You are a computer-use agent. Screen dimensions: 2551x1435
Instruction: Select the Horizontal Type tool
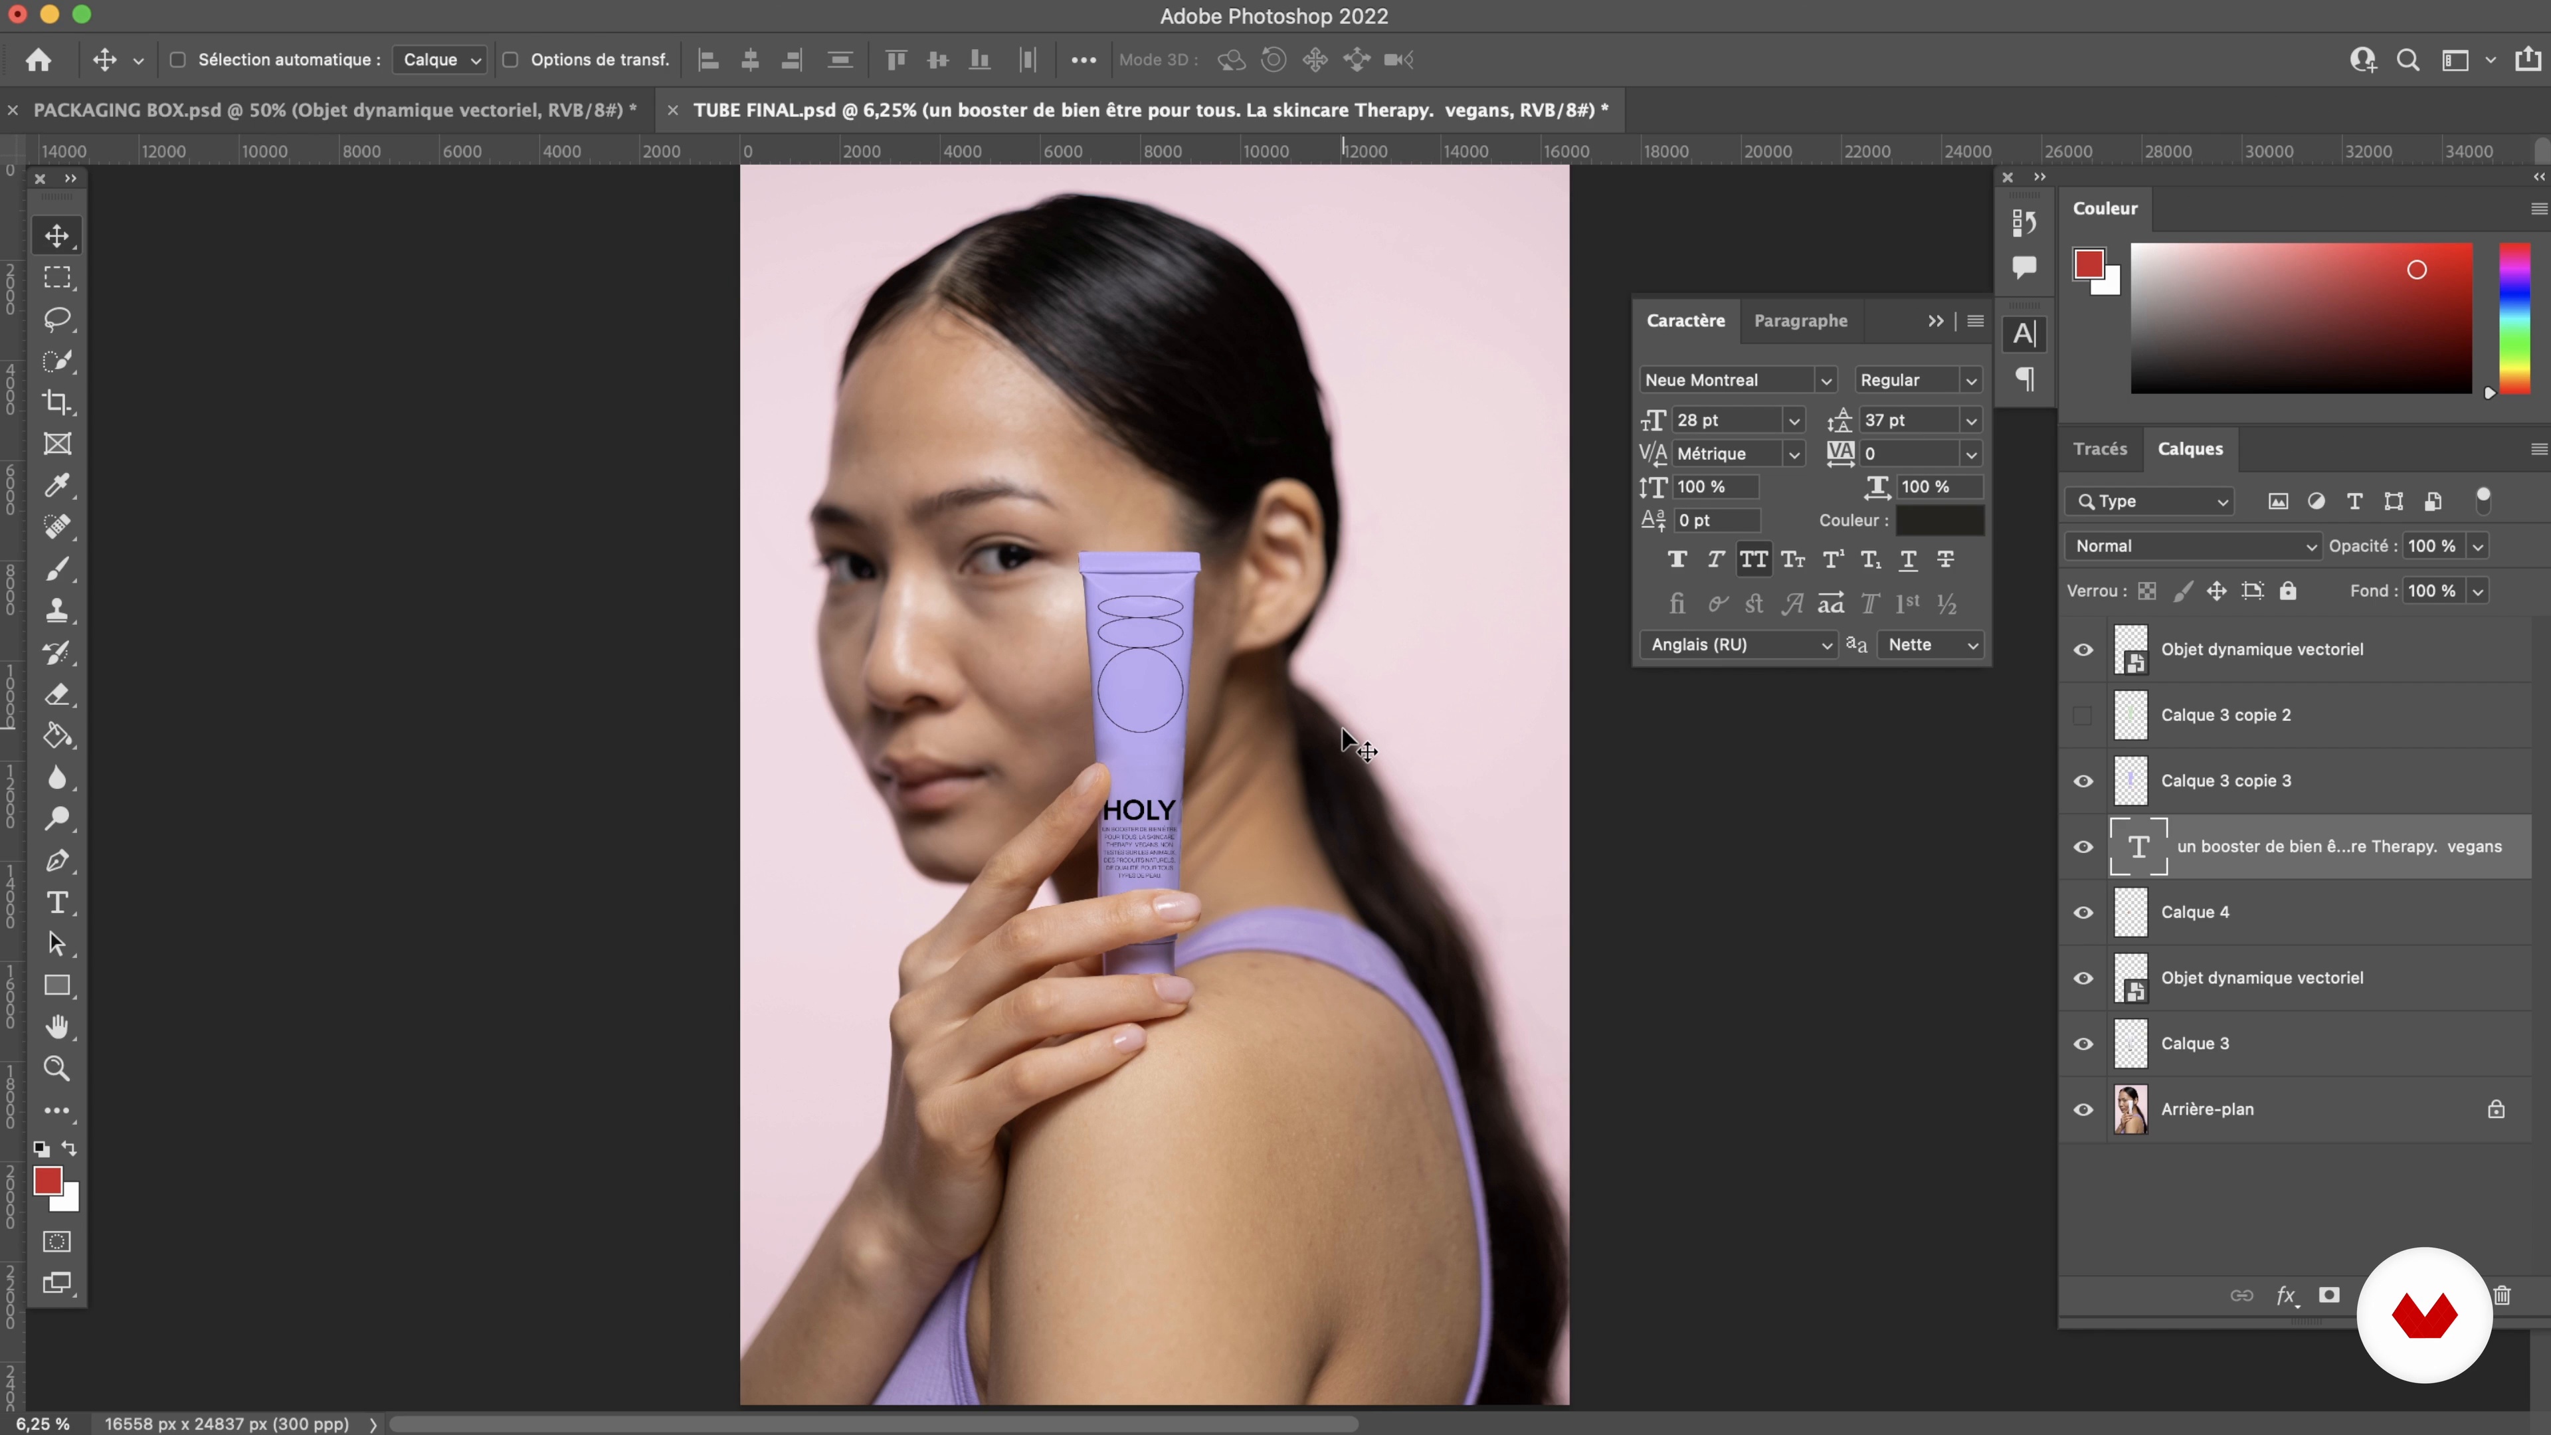click(56, 902)
